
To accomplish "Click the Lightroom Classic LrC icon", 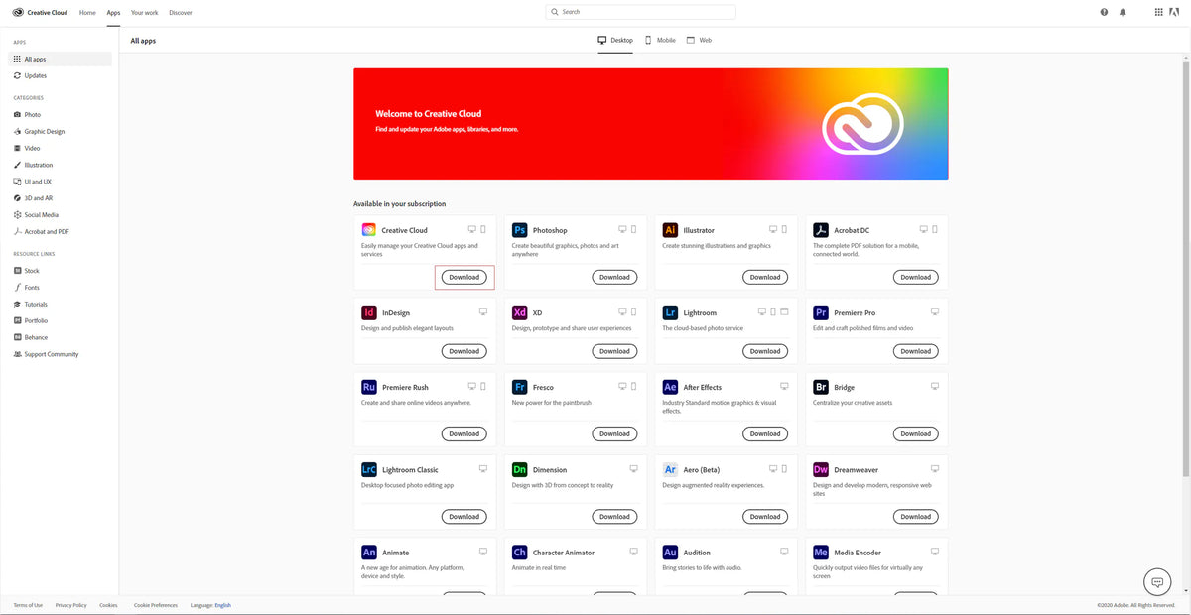I will pyautogui.click(x=369, y=470).
